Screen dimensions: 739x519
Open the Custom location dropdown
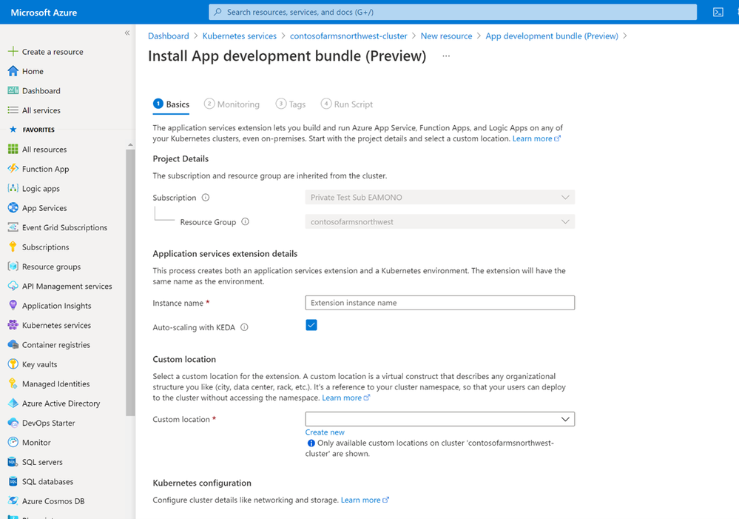[439, 419]
